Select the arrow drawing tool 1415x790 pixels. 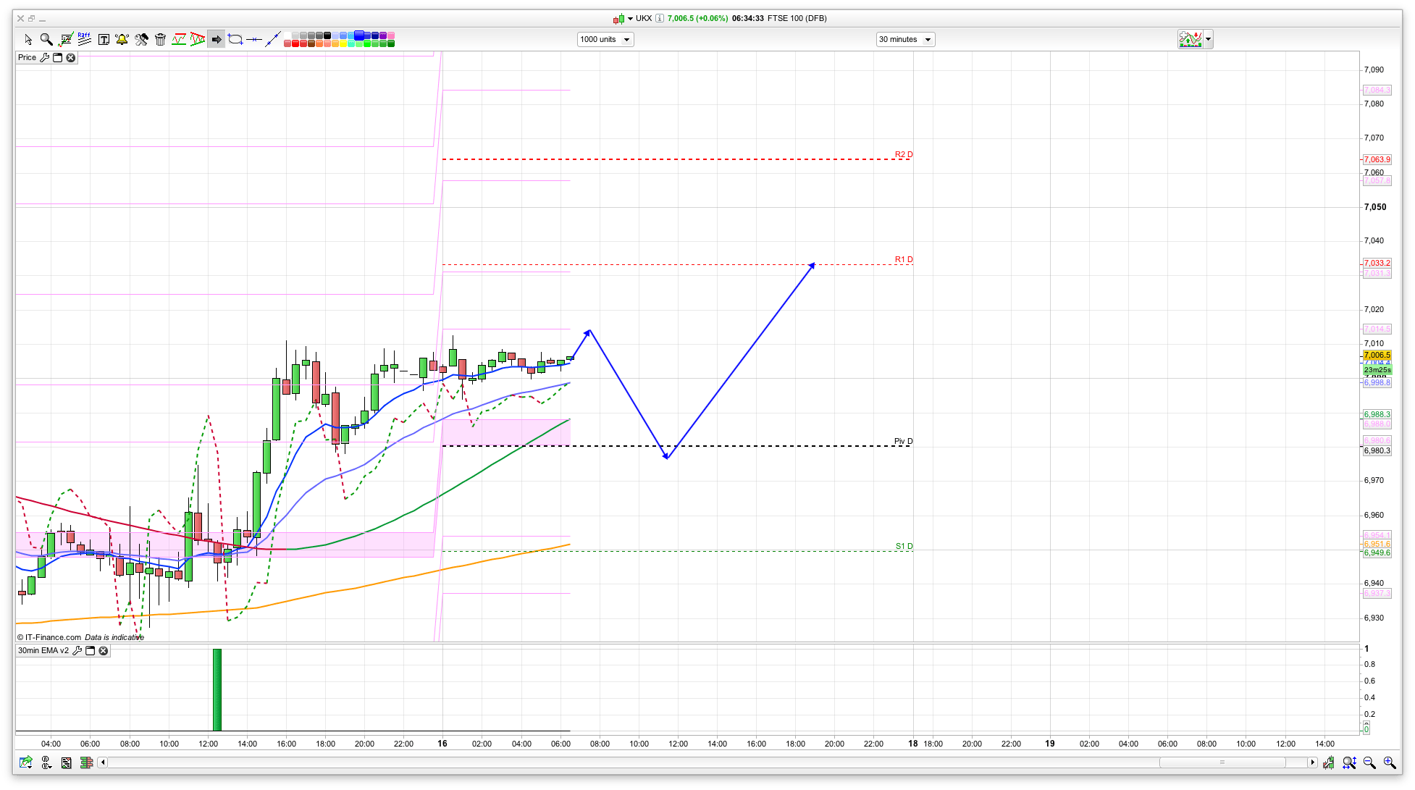pos(217,40)
